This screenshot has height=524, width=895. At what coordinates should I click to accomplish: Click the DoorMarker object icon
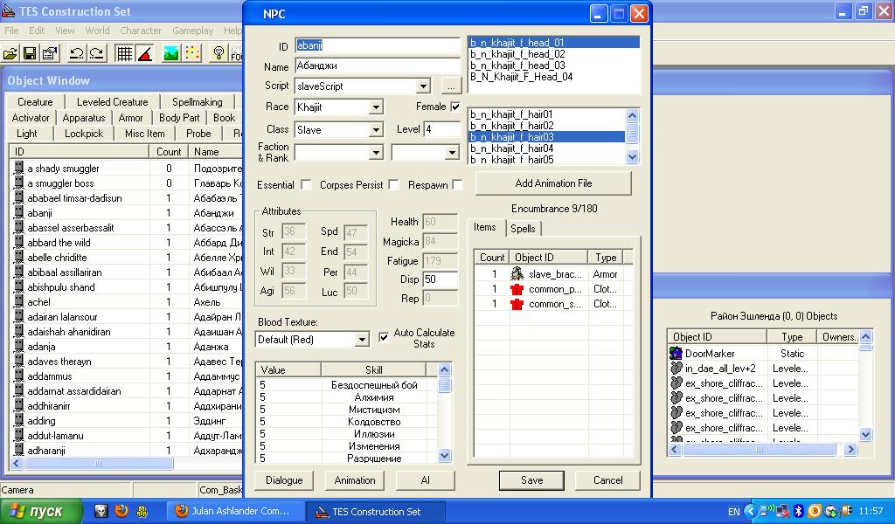click(x=676, y=353)
